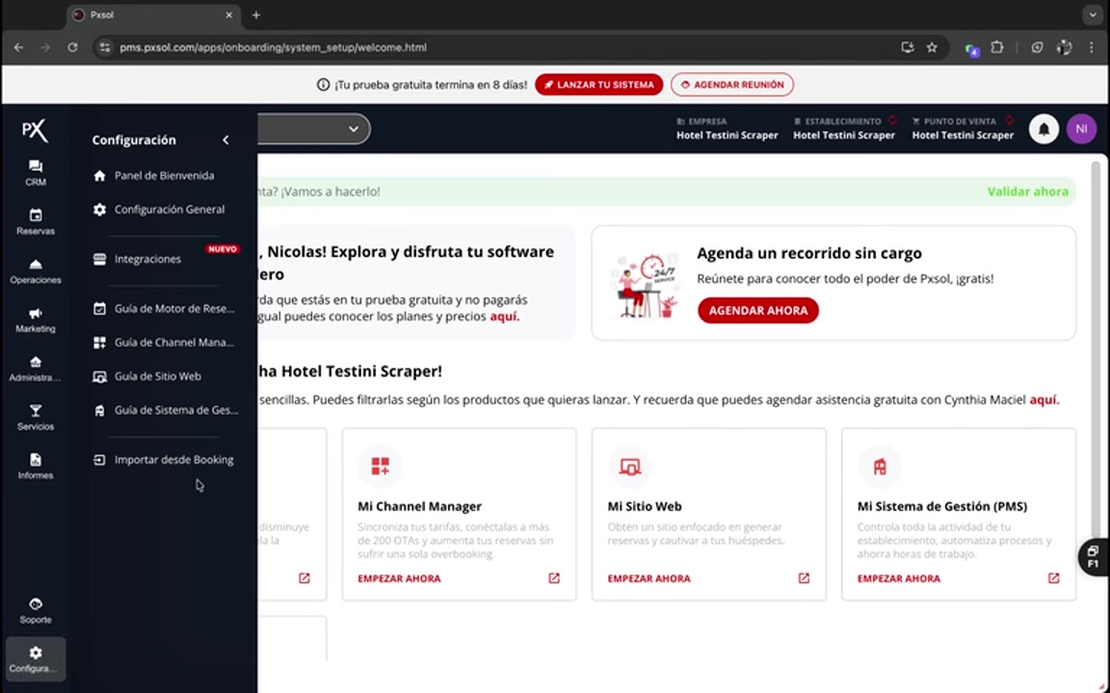Screen dimensions: 1110x693
Task: Open the notifications bell
Action: [1044, 128]
